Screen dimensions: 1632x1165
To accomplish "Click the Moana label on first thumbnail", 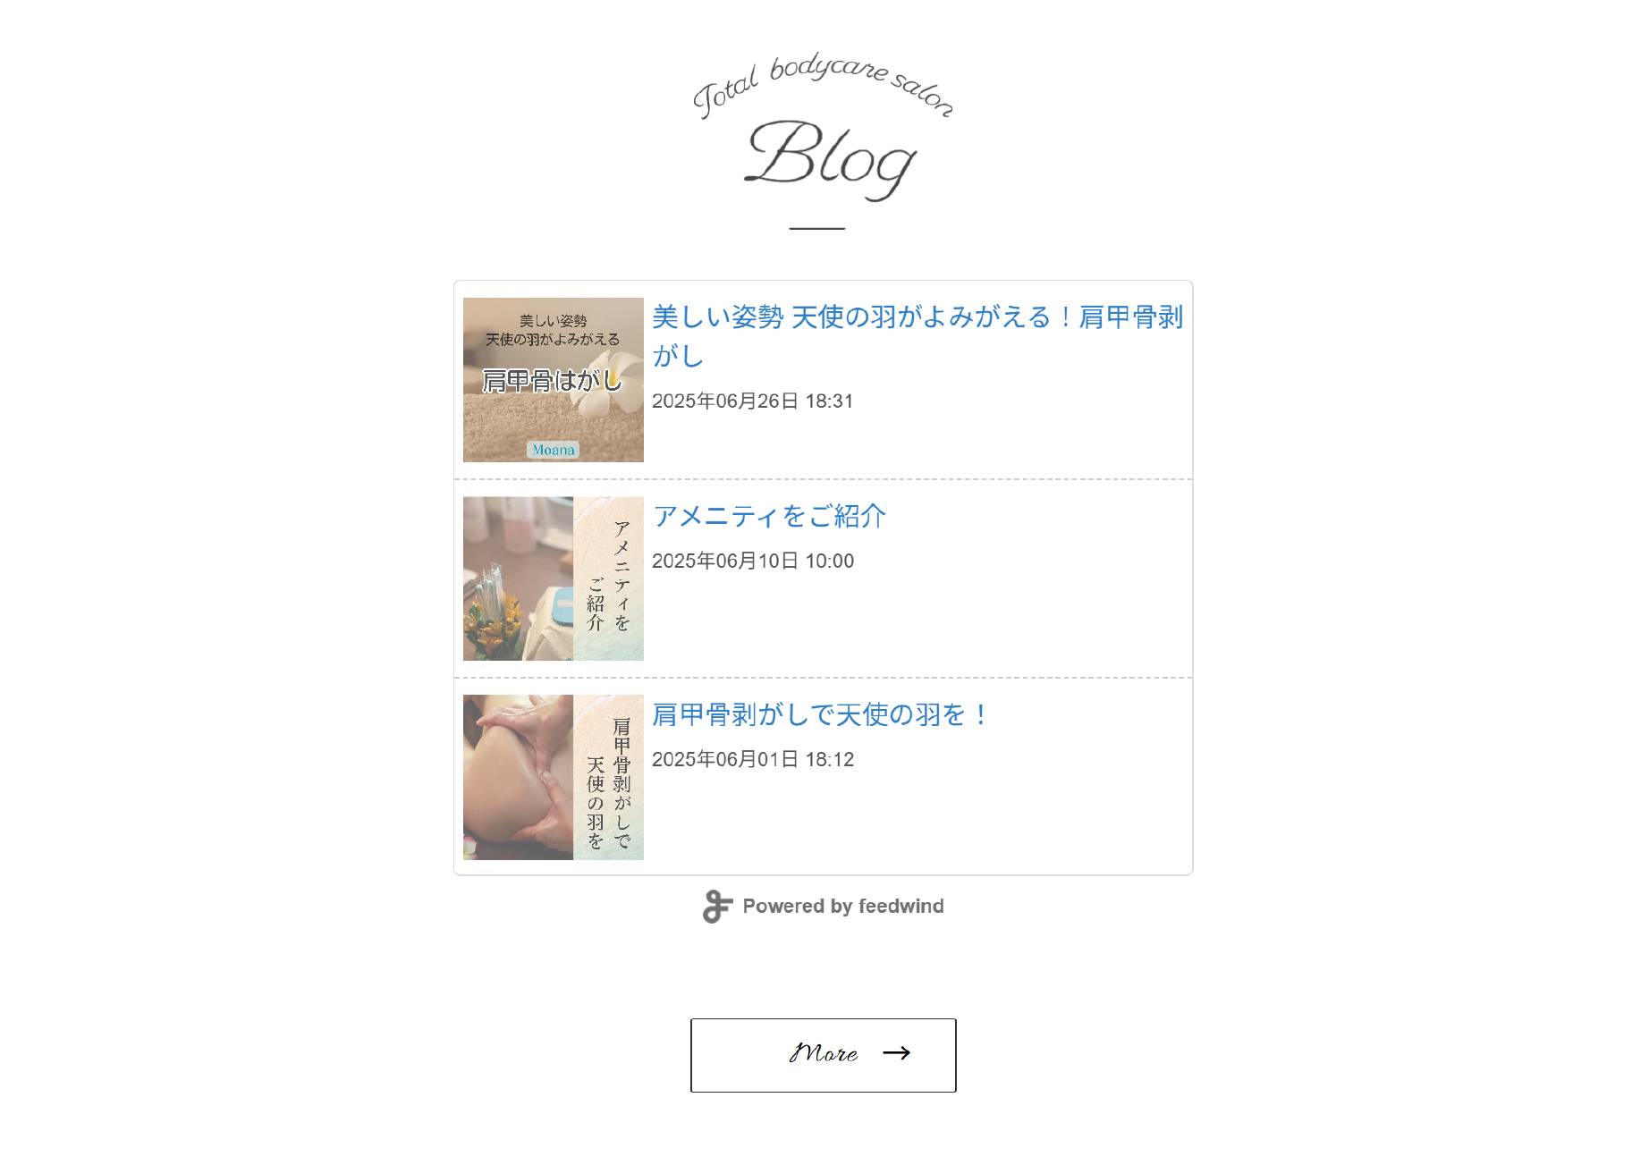I will (x=554, y=450).
